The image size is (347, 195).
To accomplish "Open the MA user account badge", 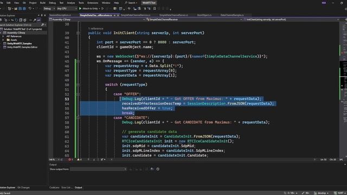I will point(324,3).
